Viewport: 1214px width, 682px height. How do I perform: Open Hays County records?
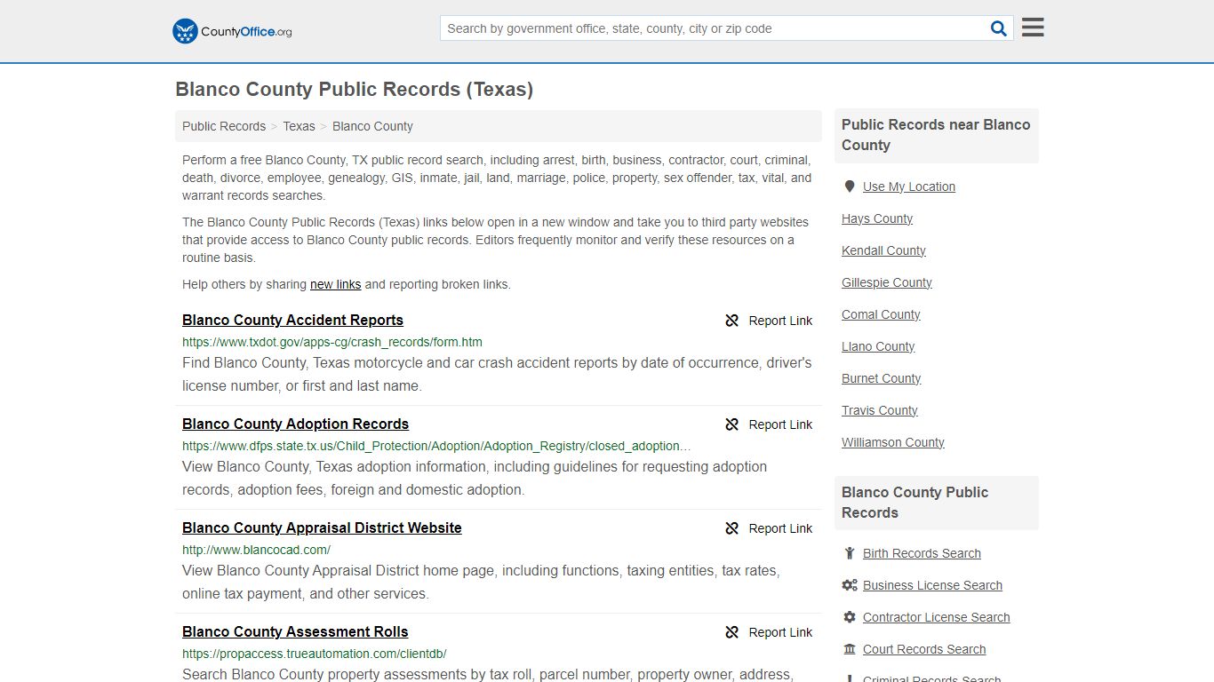coord(877,218)
